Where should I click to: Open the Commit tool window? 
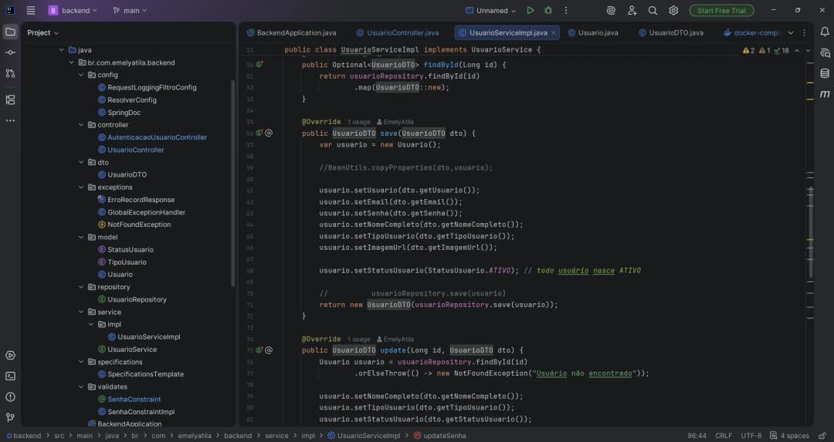pyautogui.click(x=10, y=52)
